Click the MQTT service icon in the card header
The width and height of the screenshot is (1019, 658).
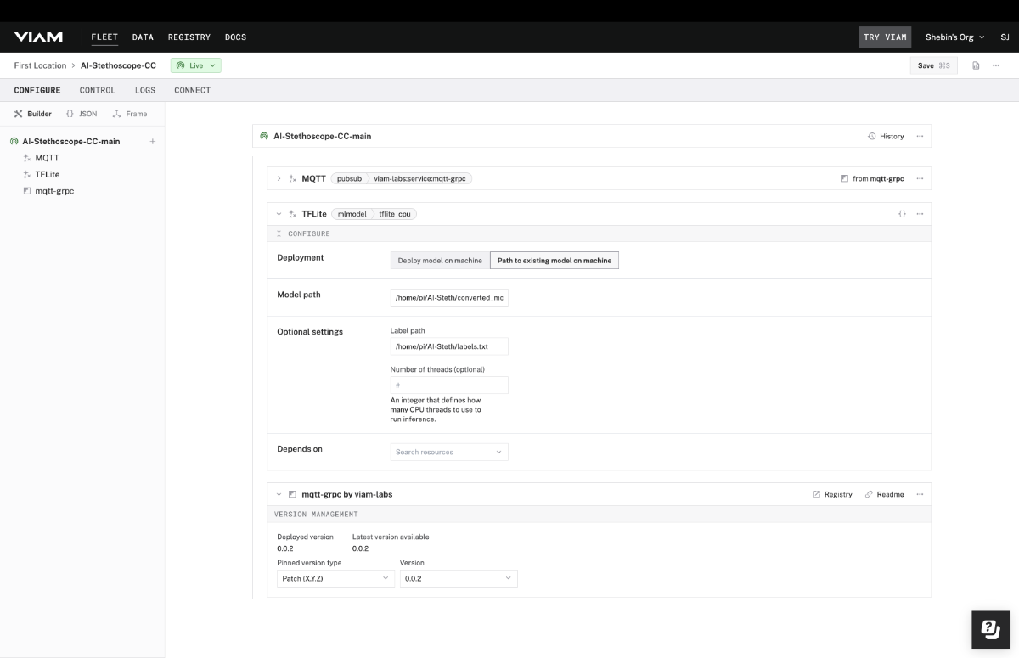(x=292, y=179)
